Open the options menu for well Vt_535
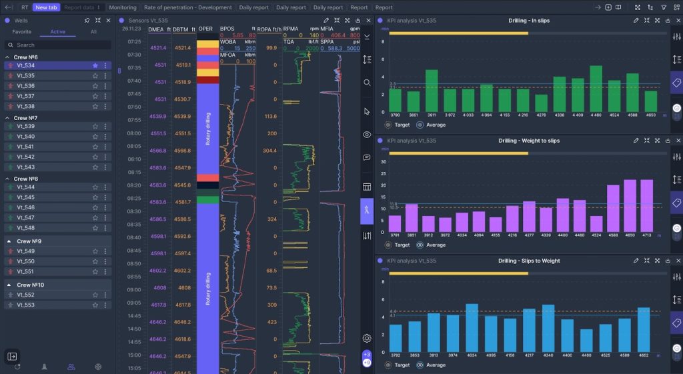This screenshot has height=374, width=683. pos(105,76)
